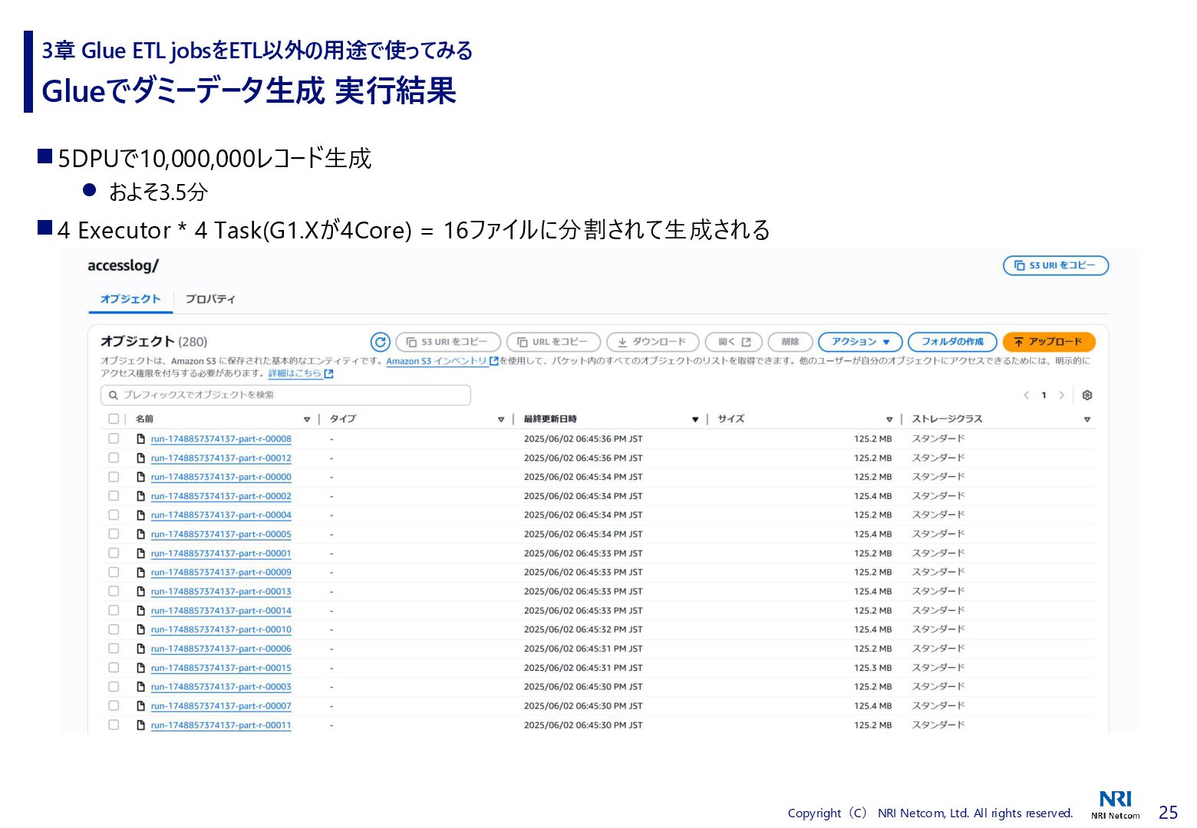Click the file icon for part-r-00010
1197x828 pixels.
(x=140, y=629)
